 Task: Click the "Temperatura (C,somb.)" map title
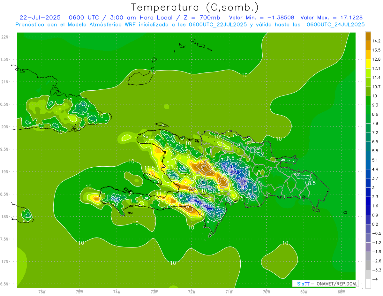point(195,7)
